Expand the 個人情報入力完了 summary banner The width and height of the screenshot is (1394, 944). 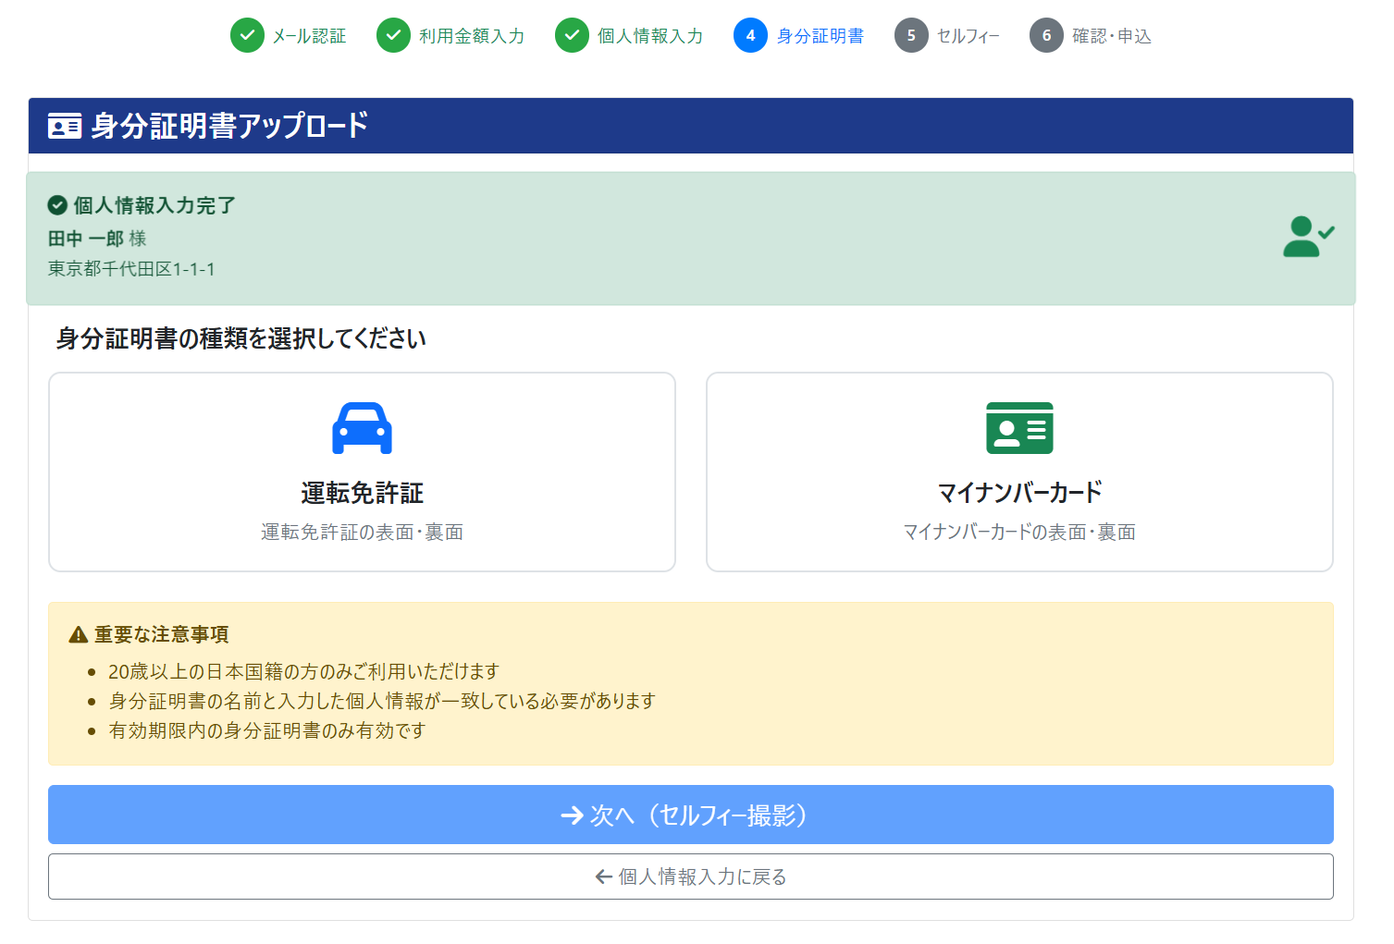pyautogui.click(x=689, y=238)
